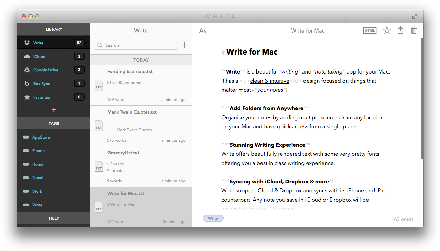
Task: Open the Google Drive library
Action: tap(54, 70)
